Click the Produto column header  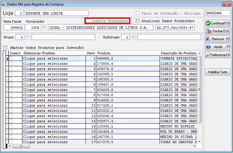tap(128, 53)
